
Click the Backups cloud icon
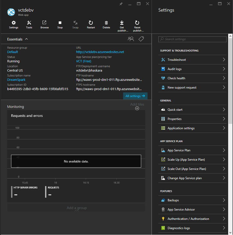coord(163,200)
